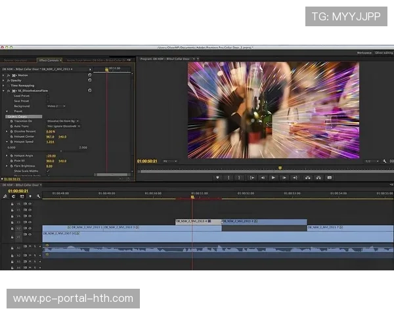The height and width of the screenshot is (315, 394).
Task: Click the Dissolve Percent value
Action: coord(50,131)
